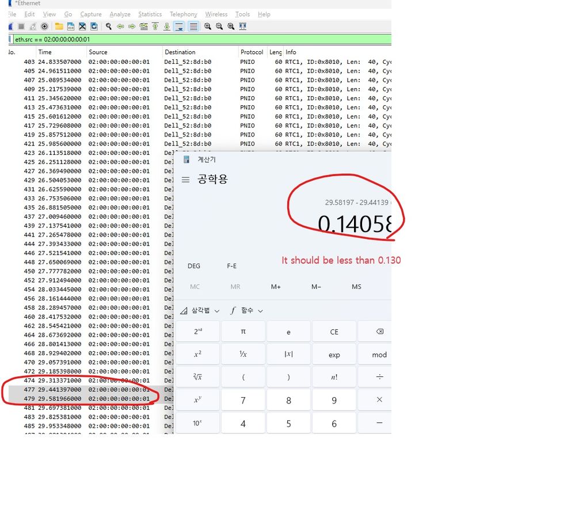The width and height of the screenshot is (575, 506).
Task: Click the Zoom in icon in Wireshark toolbar
Action: tap(208, 26)
